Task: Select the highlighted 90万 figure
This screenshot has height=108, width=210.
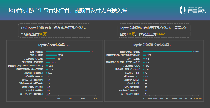Action: [x=43, y=34]
